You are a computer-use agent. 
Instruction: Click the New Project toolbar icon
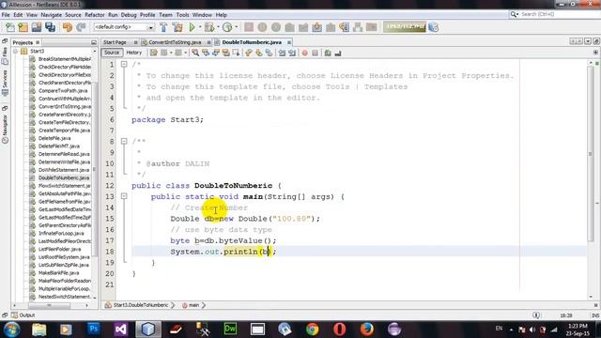(x=23, y=27)
